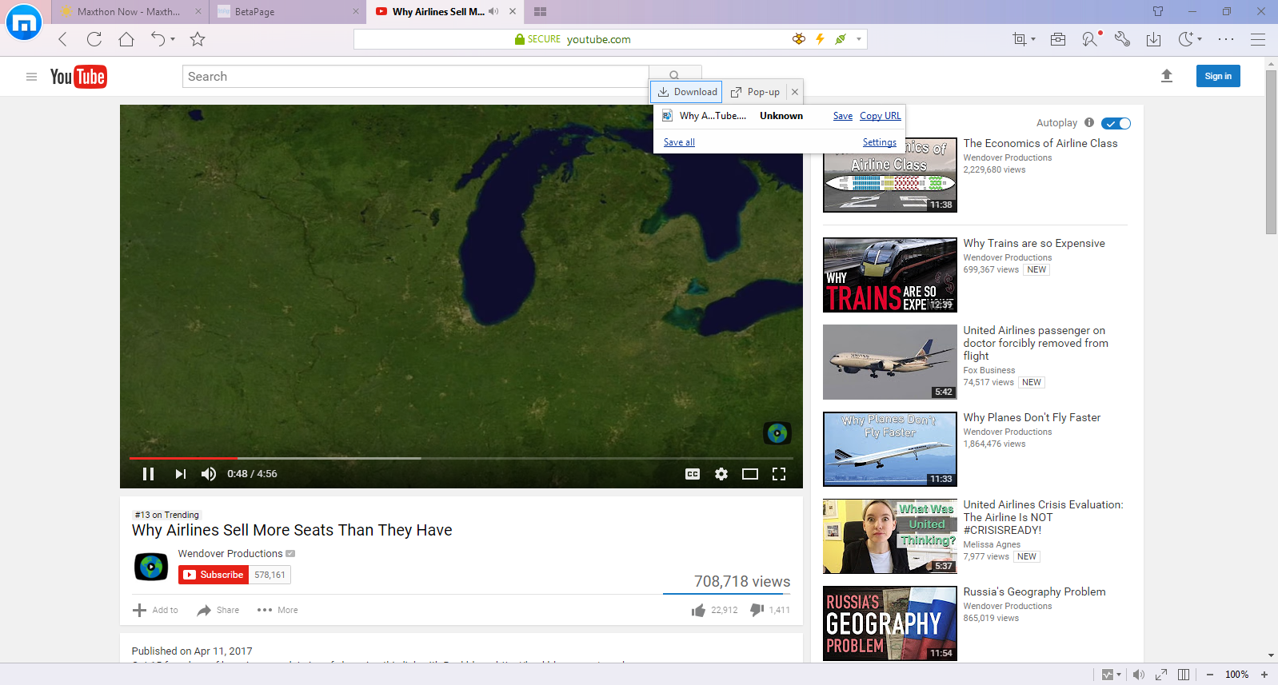1278x685 pixels.
Task: Reload the current page
Action: [x=94, y=39]
